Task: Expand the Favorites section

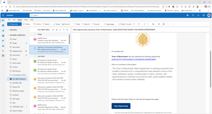Action: click(x=8, y=30)
